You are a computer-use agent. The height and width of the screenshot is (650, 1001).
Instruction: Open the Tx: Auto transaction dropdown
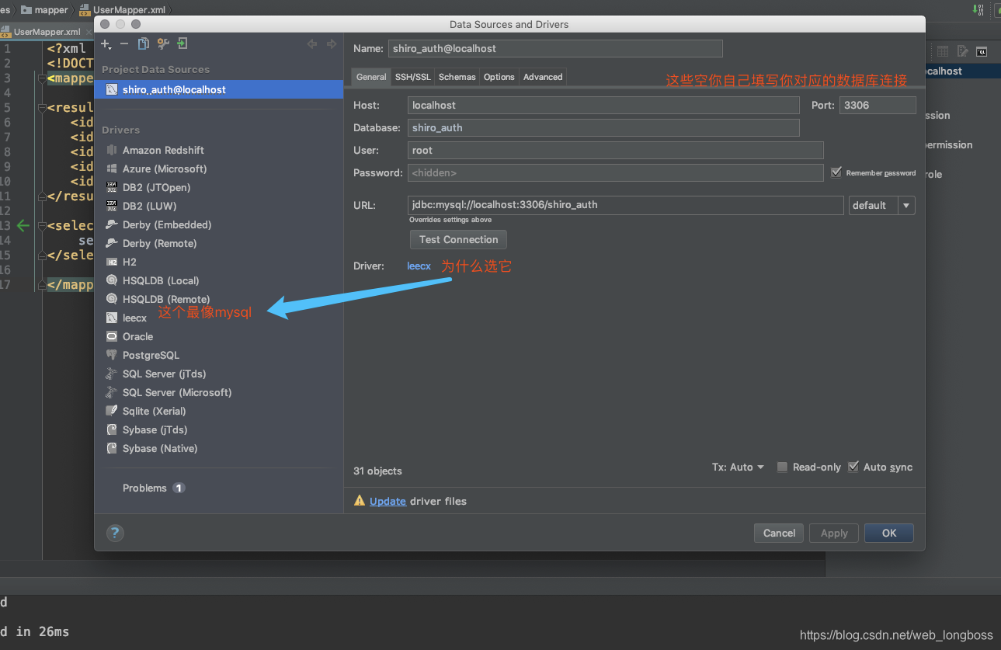point(739,467)
